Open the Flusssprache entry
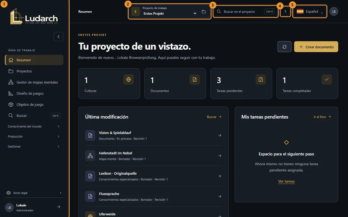Viewport: 348px width, 217px height. (x=153, y=196)
